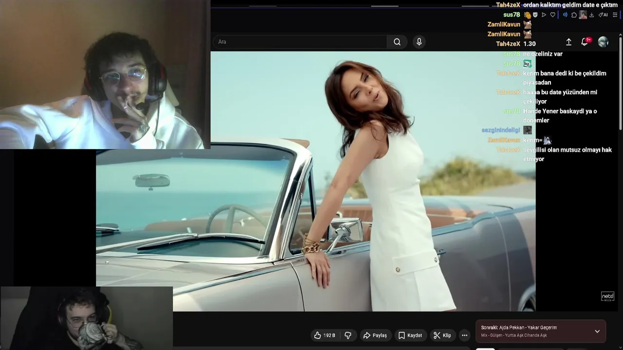The image size is (623, 350).
Task: Open 'Ajda Pekkan - Yakar Geçerim' next item
Action: tap(528, 328)
